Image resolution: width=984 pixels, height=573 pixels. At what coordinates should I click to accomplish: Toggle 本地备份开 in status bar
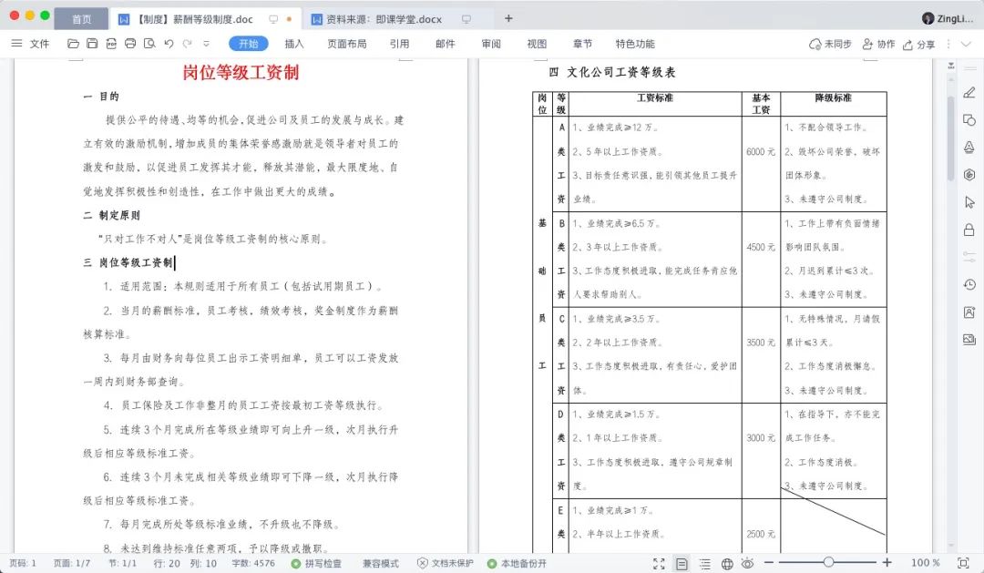518,564
